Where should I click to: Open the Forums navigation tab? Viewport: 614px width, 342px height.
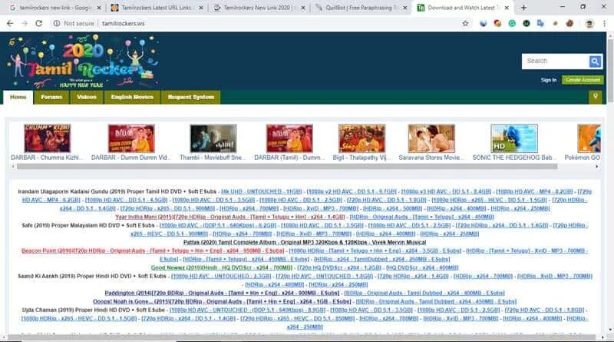click(51, 98)
